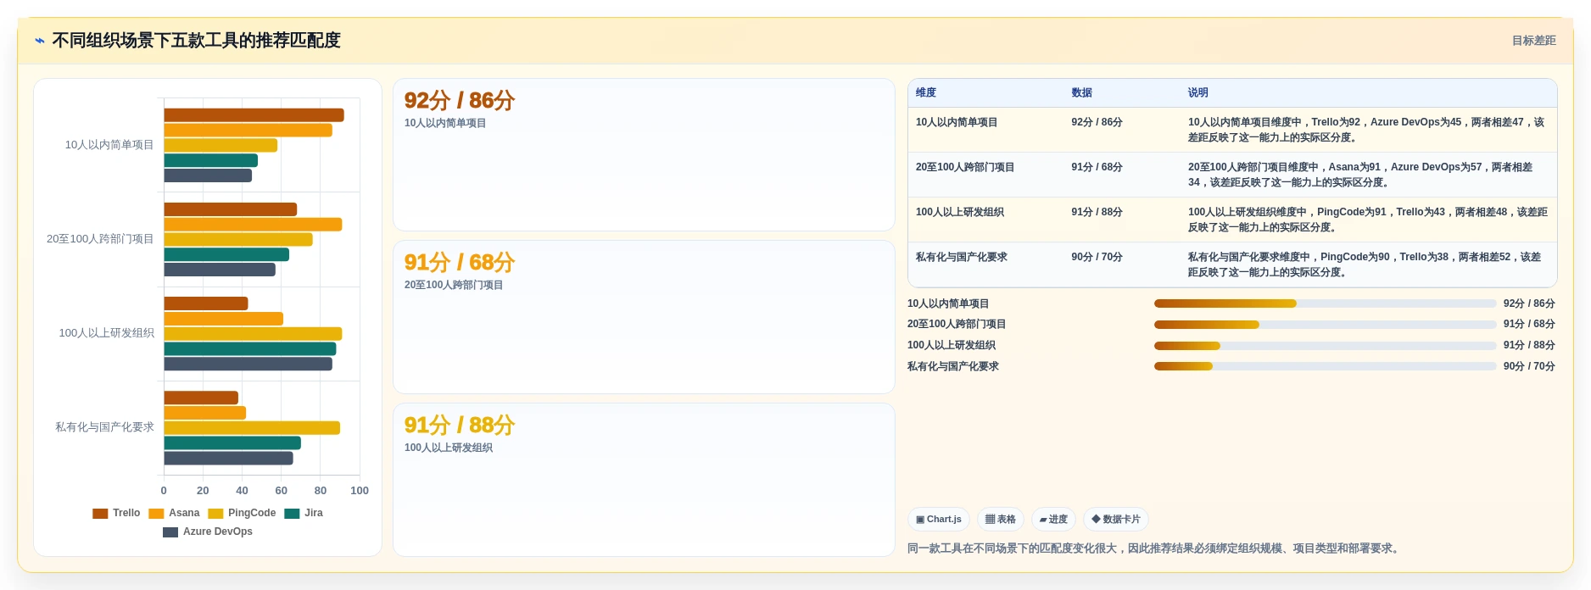This screenshot has width=1591, height=590.
Task: Click the 目标差距 label in the header
Action: tap(1533, 41)
